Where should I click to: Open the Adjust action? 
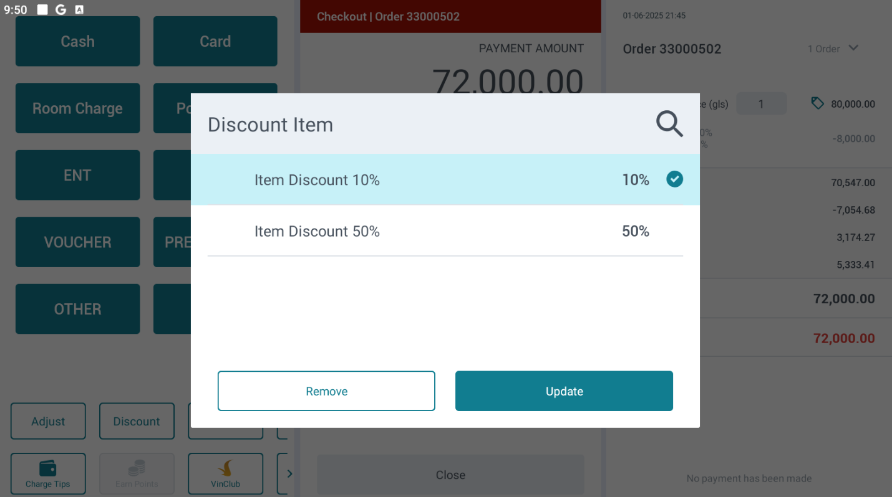click(48, 422)
